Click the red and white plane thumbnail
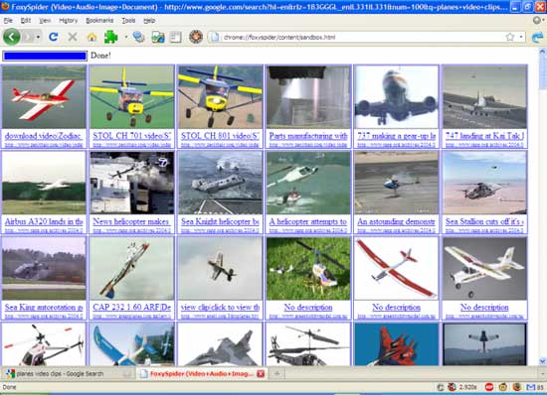Screen dimensions: 547x395 coord(44,97)
